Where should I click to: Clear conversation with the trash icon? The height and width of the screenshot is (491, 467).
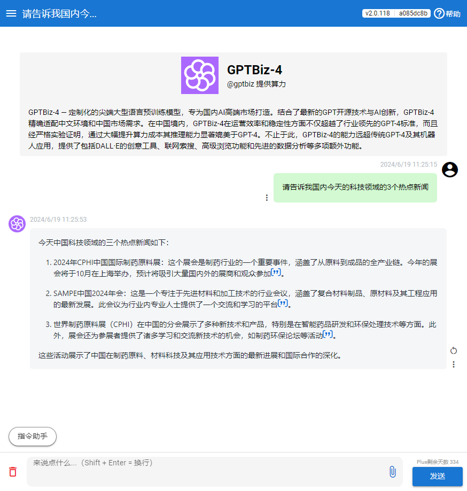(13, 472)
